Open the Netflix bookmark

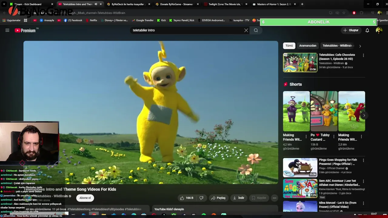pos(91,20)
